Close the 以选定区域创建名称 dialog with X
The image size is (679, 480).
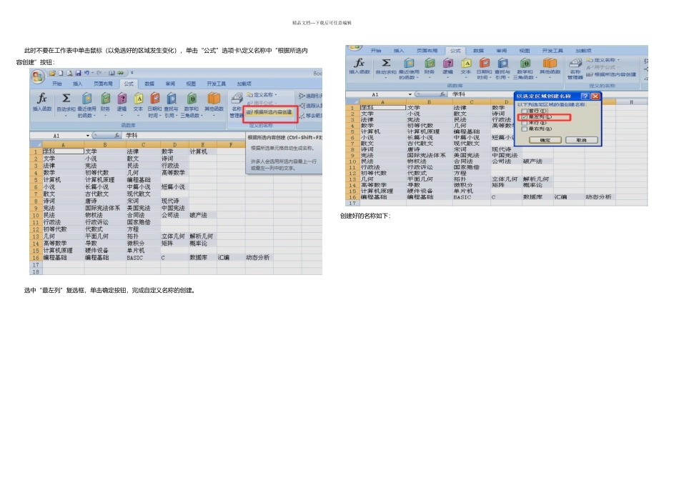595,96
